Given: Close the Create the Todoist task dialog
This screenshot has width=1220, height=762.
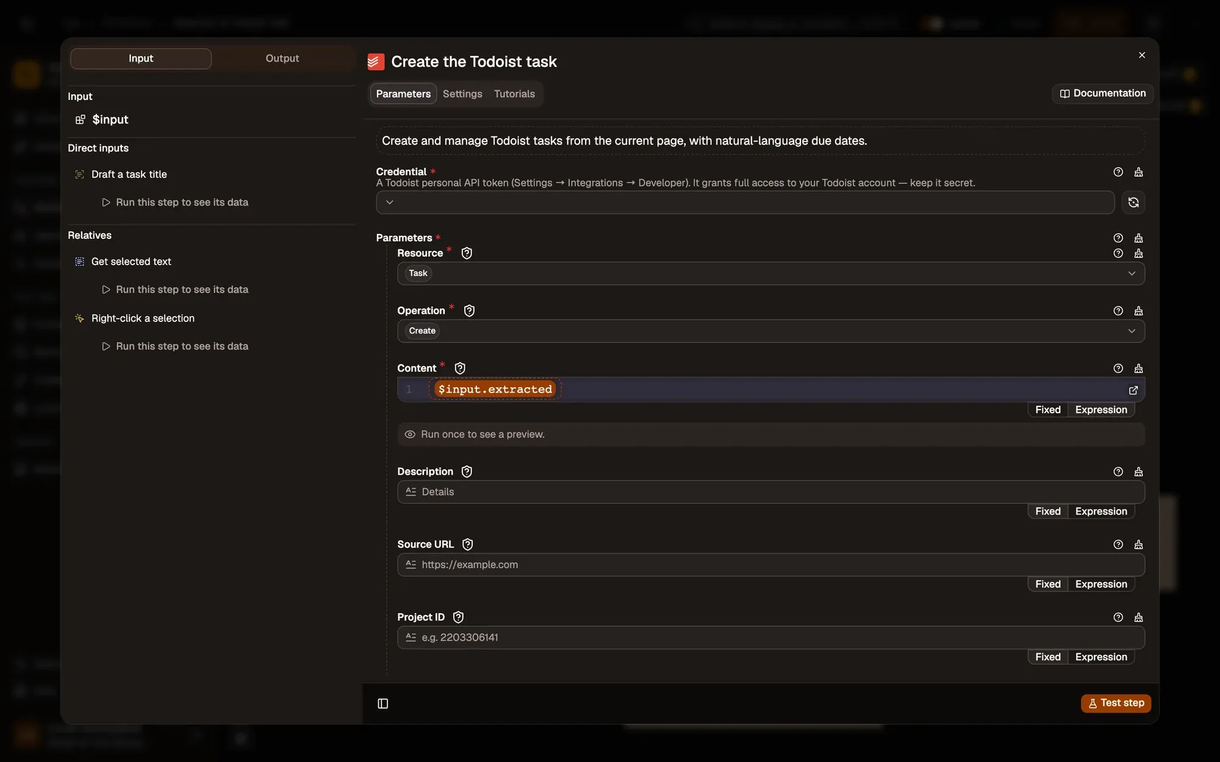Looking at the screenshot, I should (1142, 55).
